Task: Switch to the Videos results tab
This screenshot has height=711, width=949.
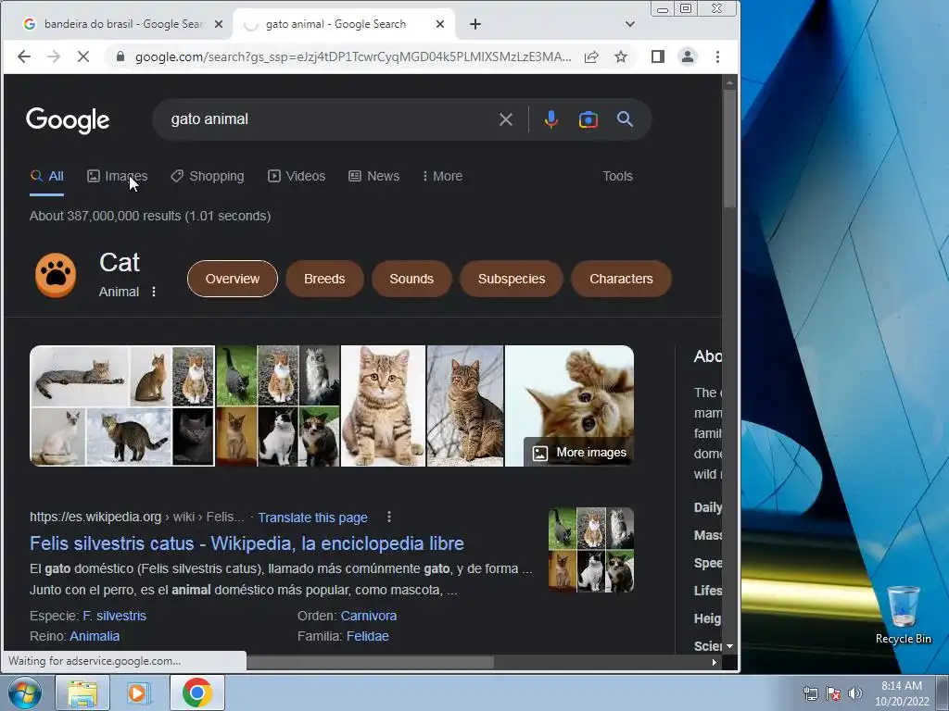Action: [297, 177]
